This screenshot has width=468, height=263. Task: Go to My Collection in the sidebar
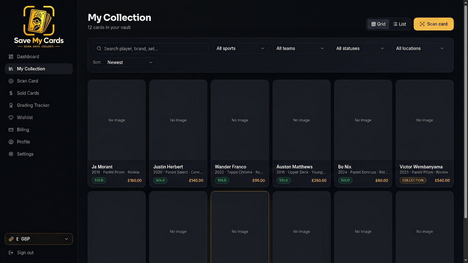pyautogui.click(x=39, y=69)
